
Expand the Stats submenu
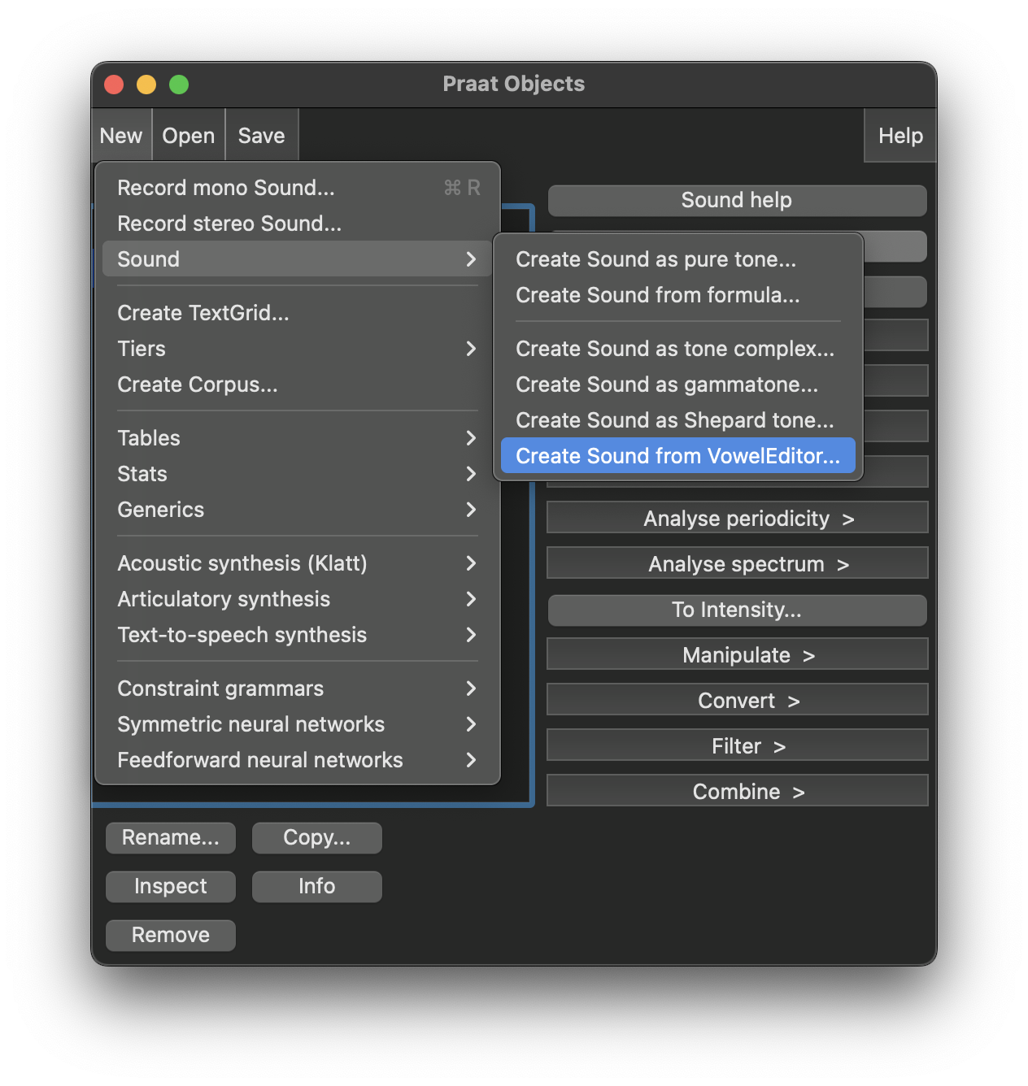coord(298,474)
